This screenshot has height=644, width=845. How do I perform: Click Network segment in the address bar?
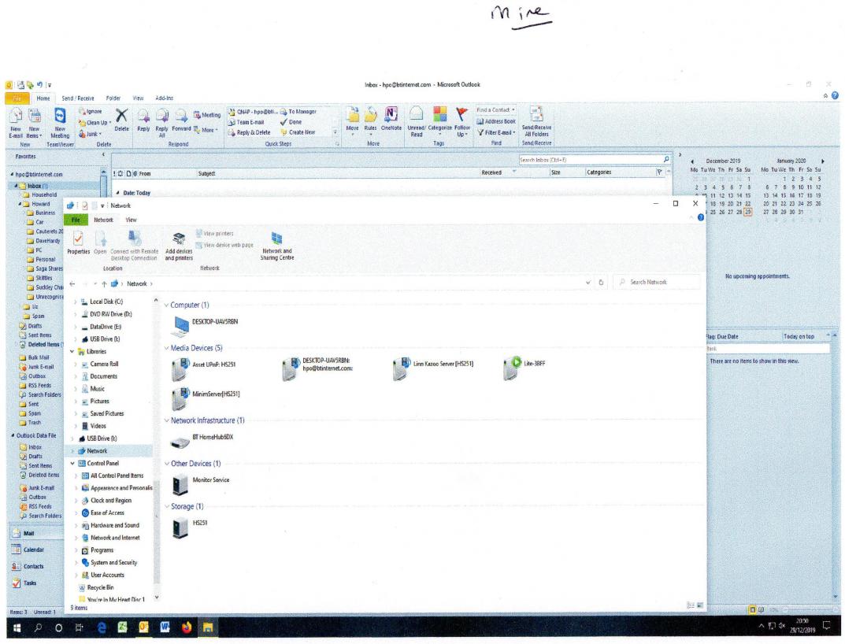click(137, 283)
